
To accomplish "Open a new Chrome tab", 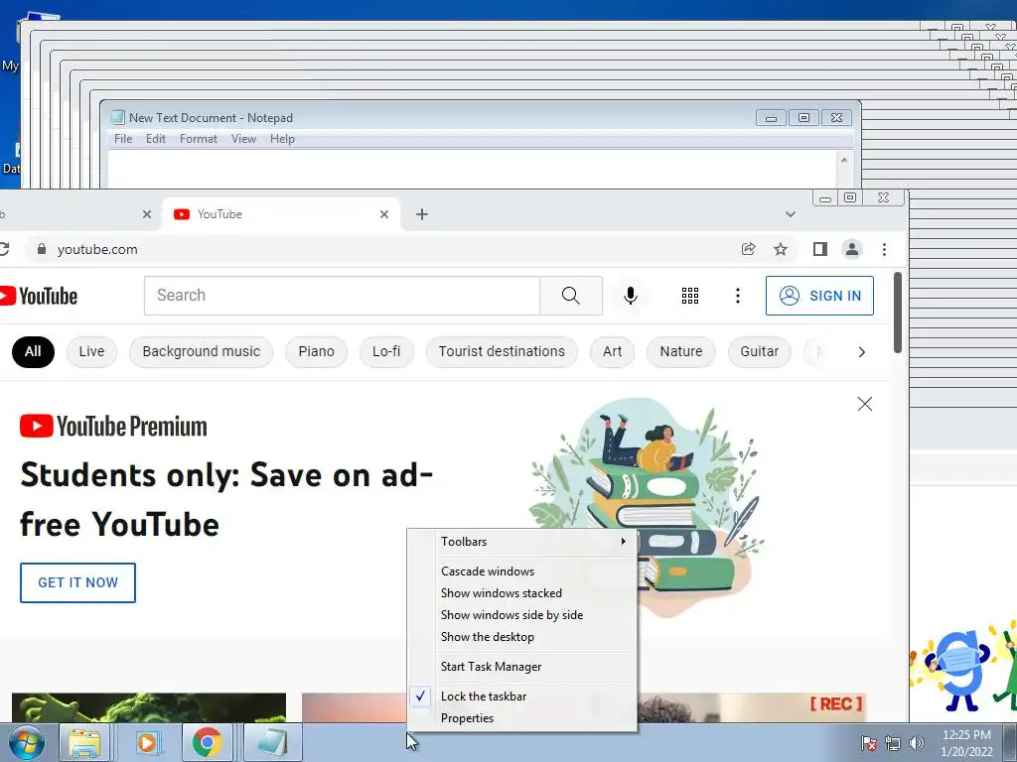I will (x=421, y=214).
